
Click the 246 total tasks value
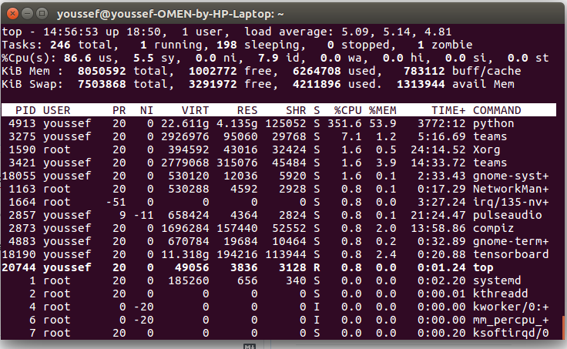60,45
